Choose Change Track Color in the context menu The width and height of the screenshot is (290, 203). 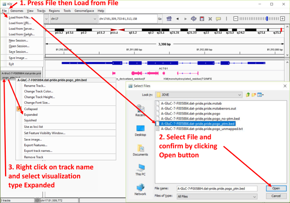(39, 91)
